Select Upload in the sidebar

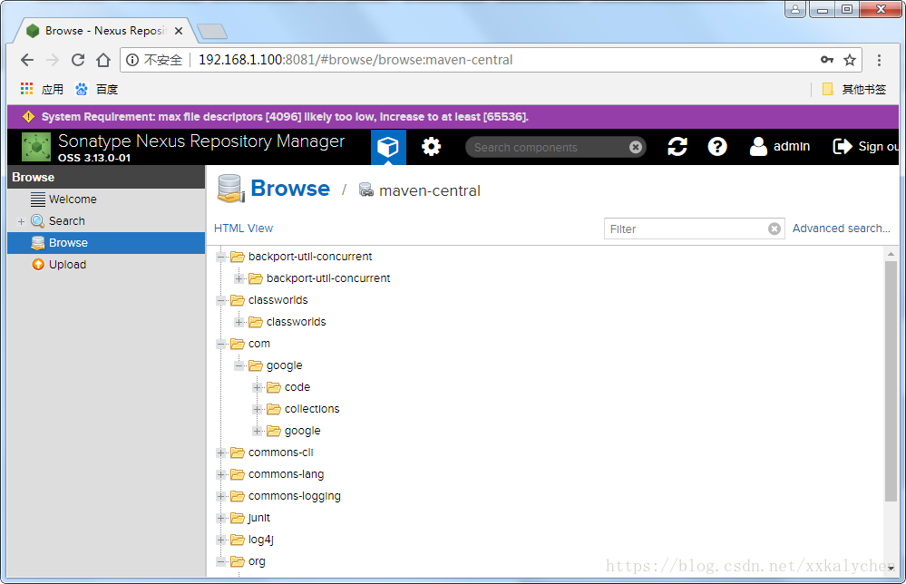click(106, 265)
